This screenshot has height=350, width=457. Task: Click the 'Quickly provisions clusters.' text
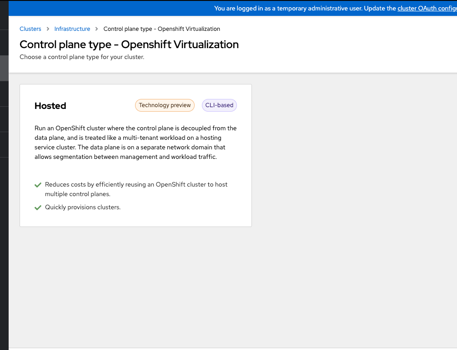[x=83, y=207]
